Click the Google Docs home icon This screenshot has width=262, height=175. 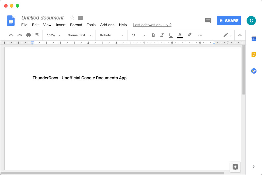pos(11,21)
